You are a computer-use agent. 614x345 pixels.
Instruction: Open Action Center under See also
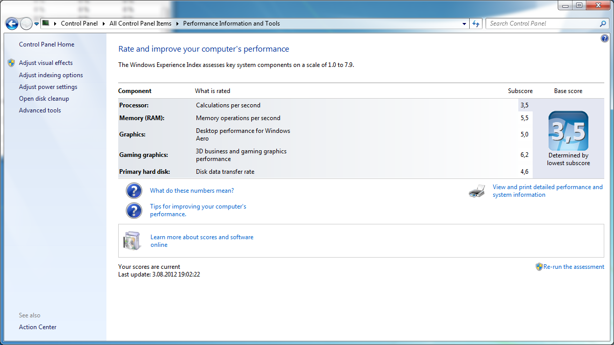click(38, 327)
